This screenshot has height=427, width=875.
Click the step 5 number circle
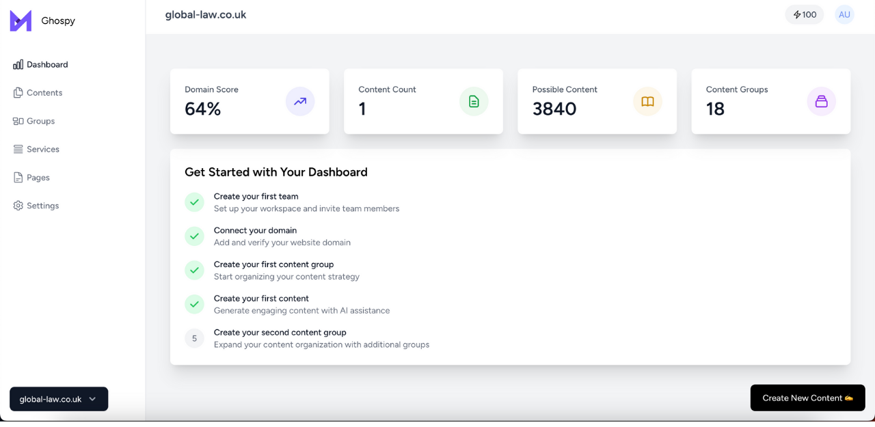[195, 338]
